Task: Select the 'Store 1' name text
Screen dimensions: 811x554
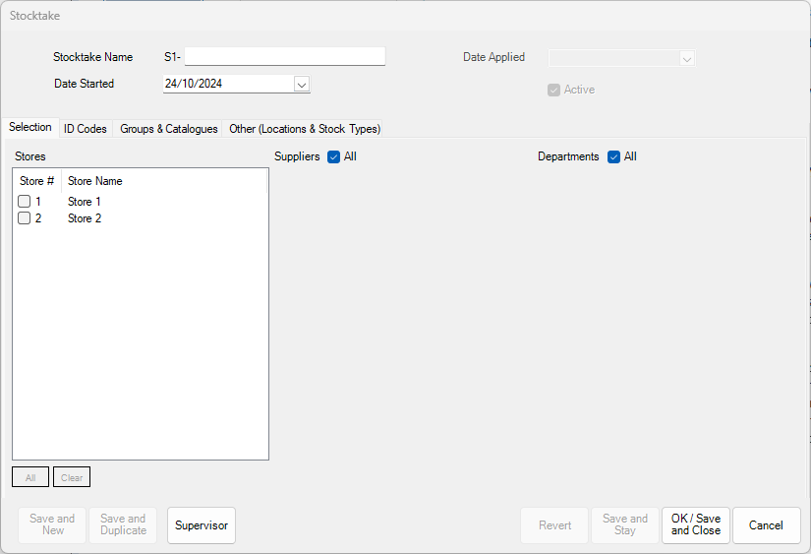Action: click(x=85, y=202)
